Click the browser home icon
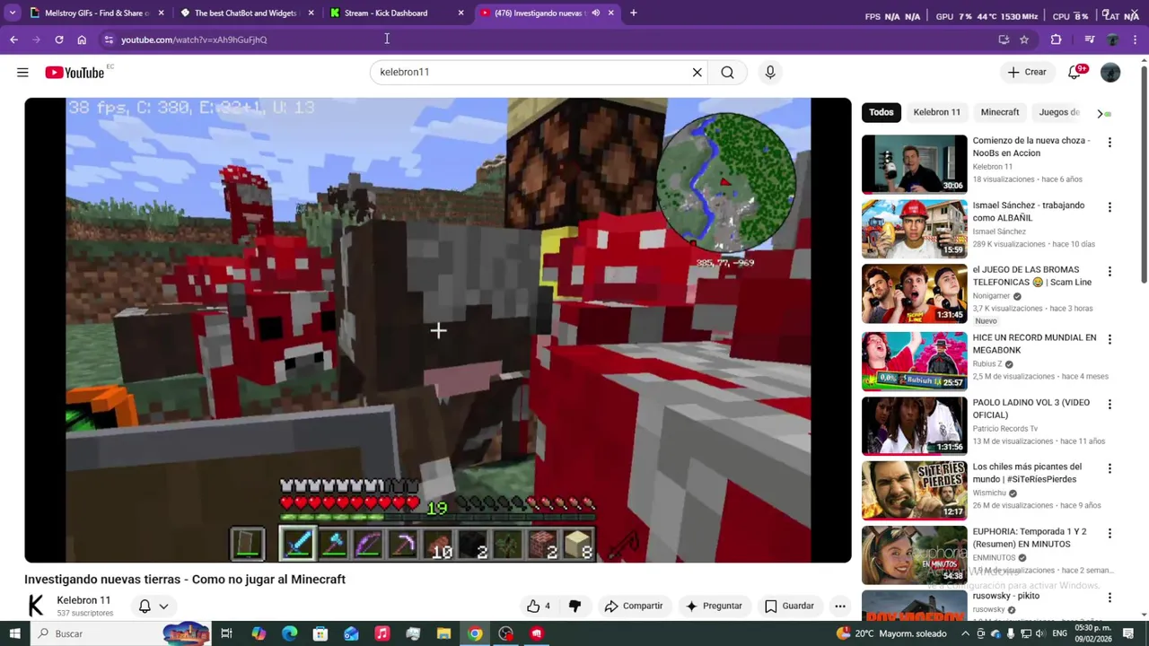 [82, 39]
